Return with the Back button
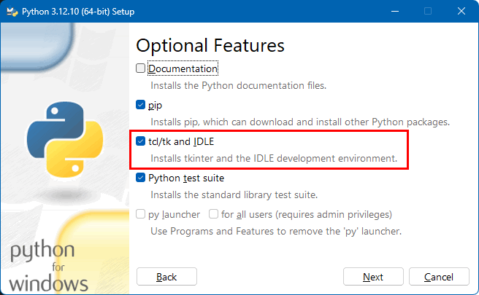479x295 pixels. point(166,277)
